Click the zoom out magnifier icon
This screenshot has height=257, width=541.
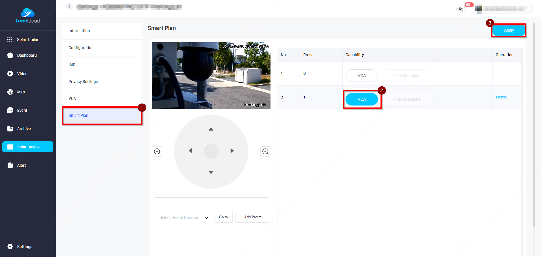point(265,151)
